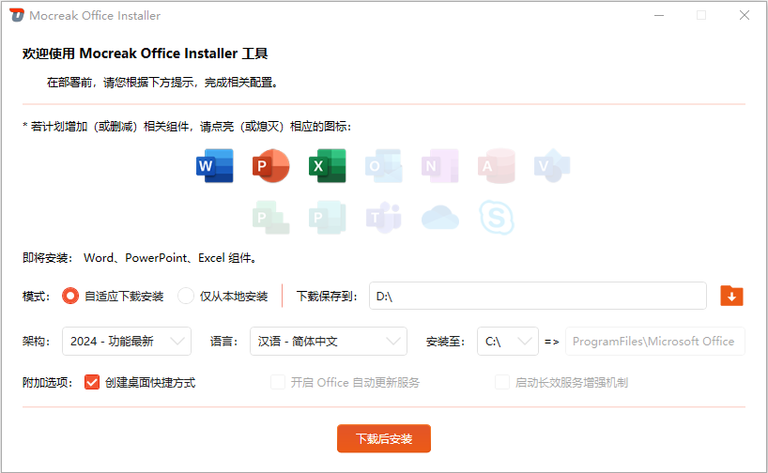The width and height of the screenshot is (768, 473).
Task: Click the text 即将安装: Word、PowerPoint、Excel 组件
Action: pos(140,258)
